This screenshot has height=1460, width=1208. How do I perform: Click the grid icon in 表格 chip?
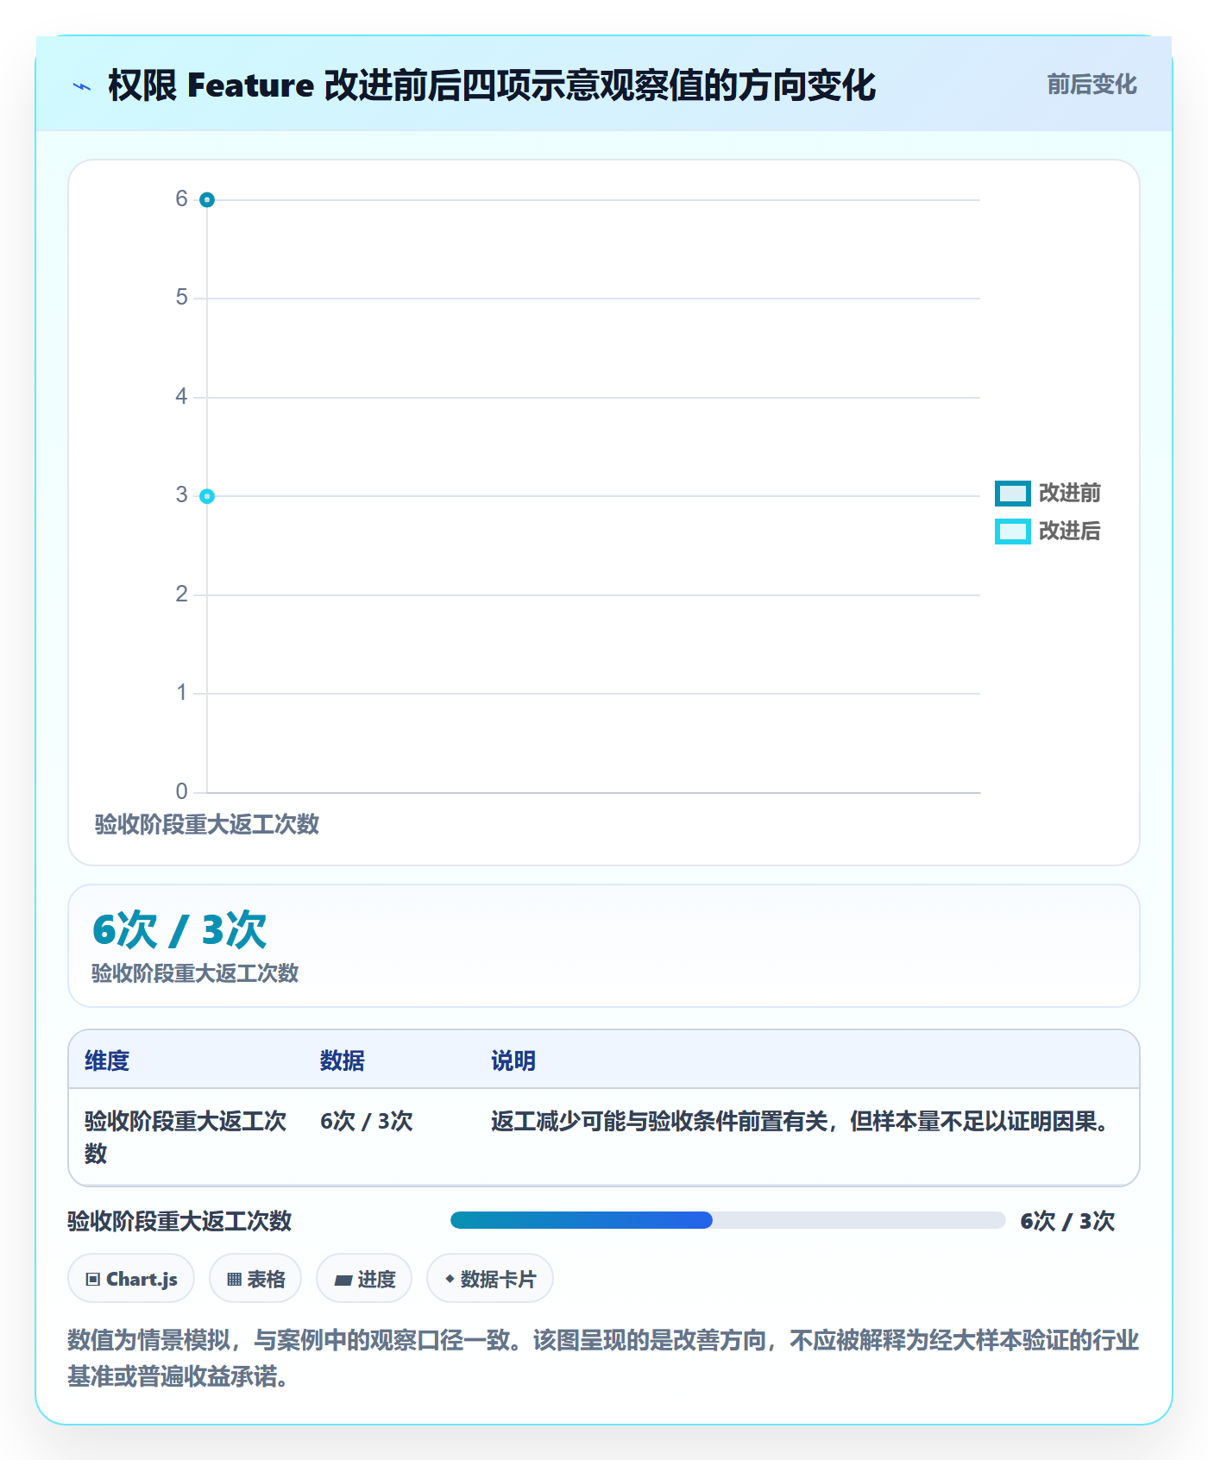(x=234, y=1280)
